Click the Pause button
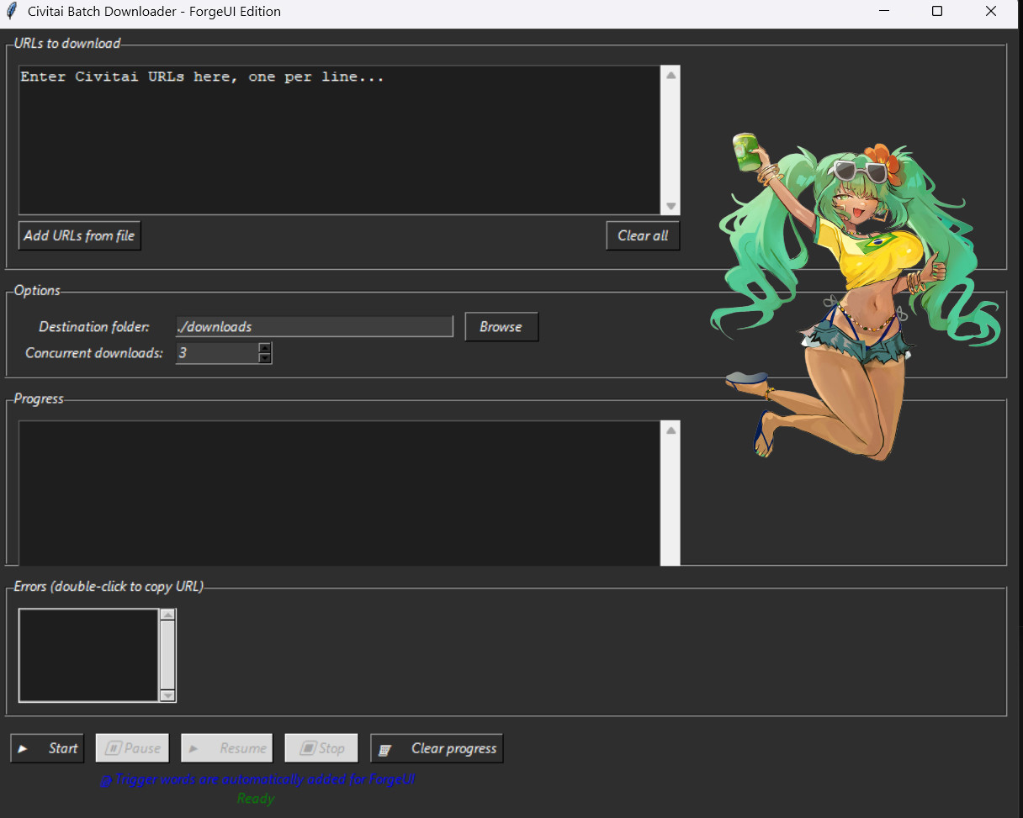The width and height of the screenshot is (1023, 818). [x=132, y=748]
